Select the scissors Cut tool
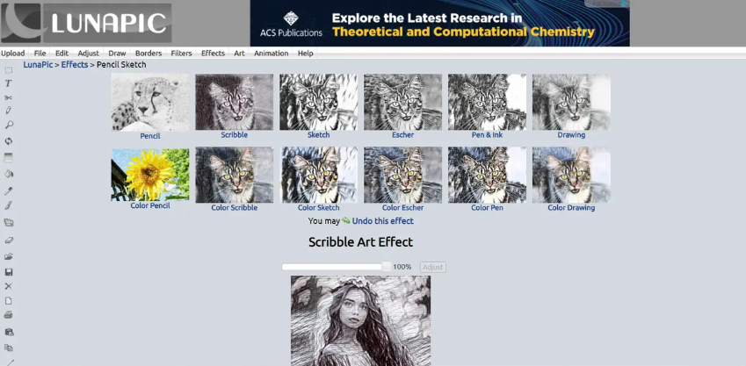 click(8, 97)
